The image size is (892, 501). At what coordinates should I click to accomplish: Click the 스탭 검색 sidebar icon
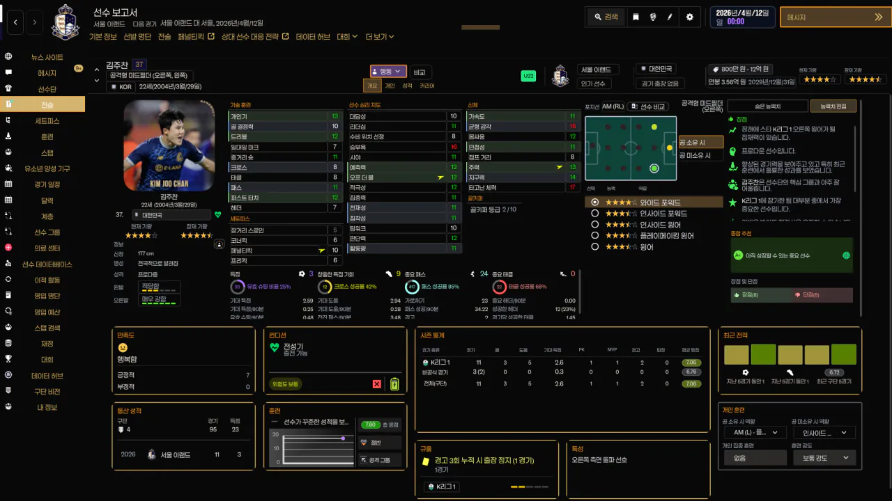click(8, 327)
